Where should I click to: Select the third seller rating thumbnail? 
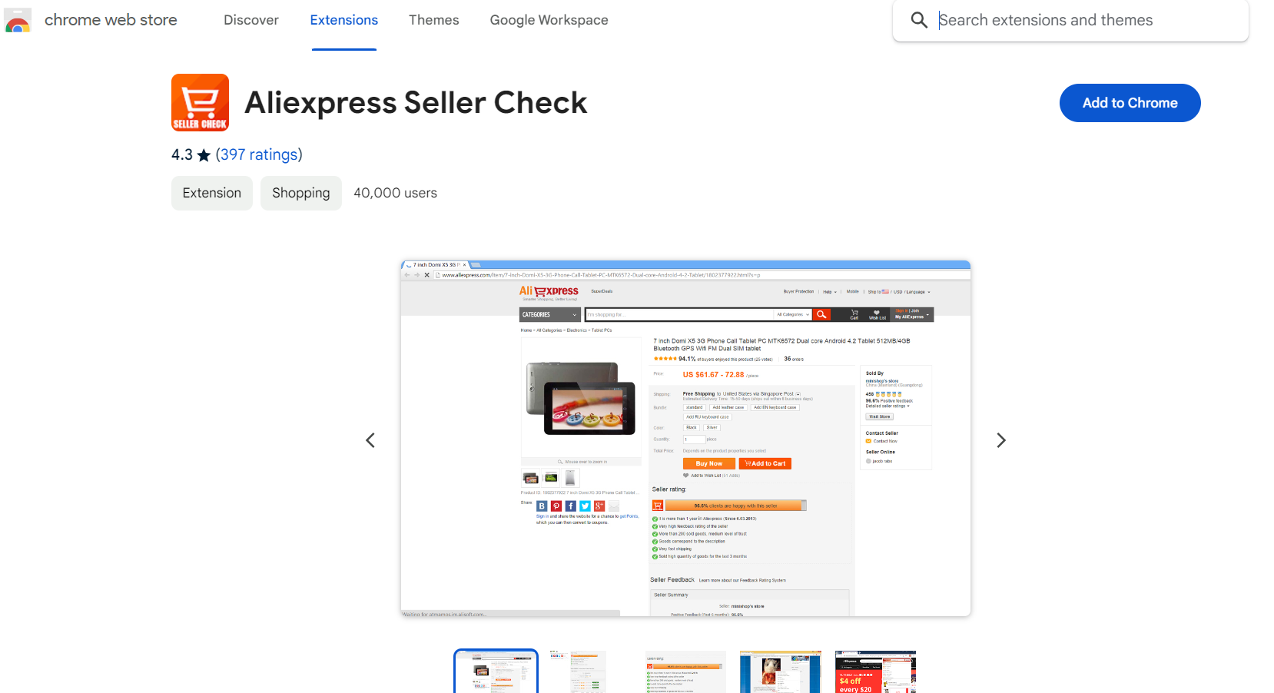click(x=685, y=671)
